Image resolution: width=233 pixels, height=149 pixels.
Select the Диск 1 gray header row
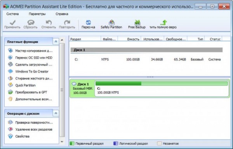(x=146, y=50)
